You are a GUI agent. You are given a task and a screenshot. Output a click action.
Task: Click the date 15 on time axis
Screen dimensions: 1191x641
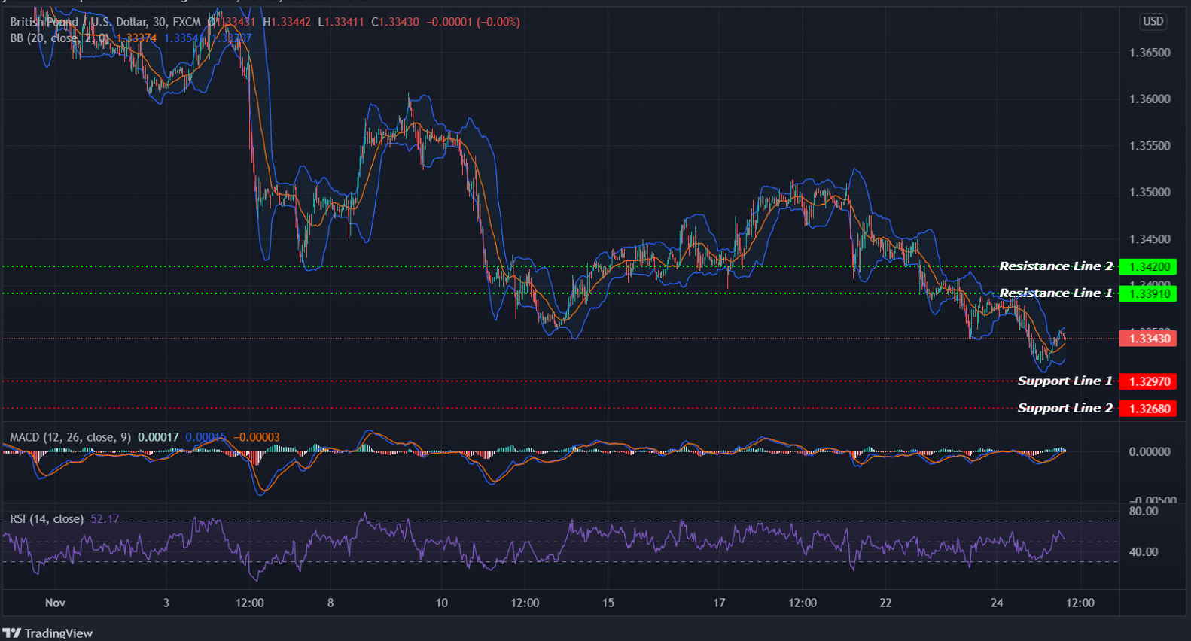coord(608,603)
